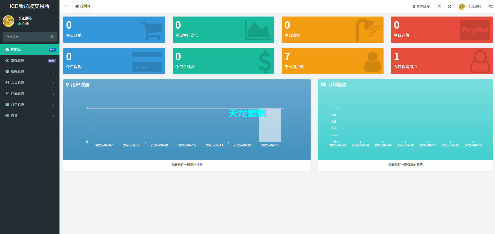Click the 2025-09-13 bar in 用户注册 chart
This screenshot has width=495, height=234.
tap(270, 125)
